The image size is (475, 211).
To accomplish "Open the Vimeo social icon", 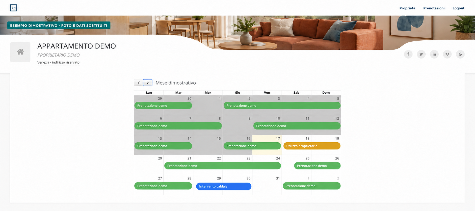I will 447,54.
